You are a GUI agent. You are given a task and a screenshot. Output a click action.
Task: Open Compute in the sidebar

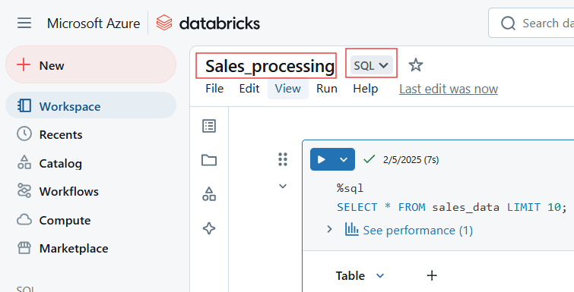65,220
